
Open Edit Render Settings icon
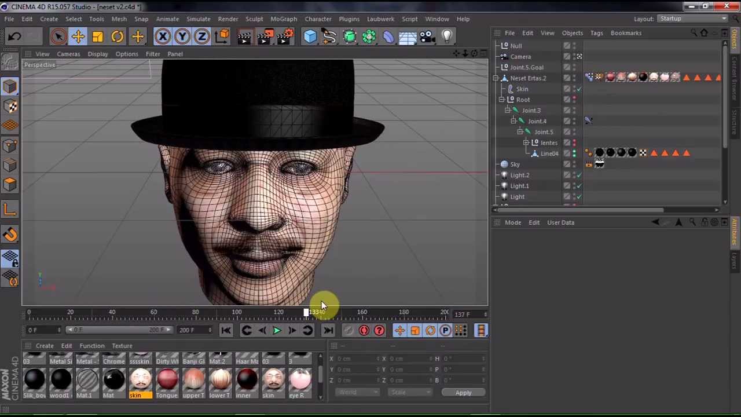285,37
